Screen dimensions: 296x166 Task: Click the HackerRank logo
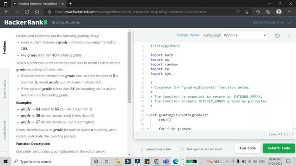click(26, 22)
